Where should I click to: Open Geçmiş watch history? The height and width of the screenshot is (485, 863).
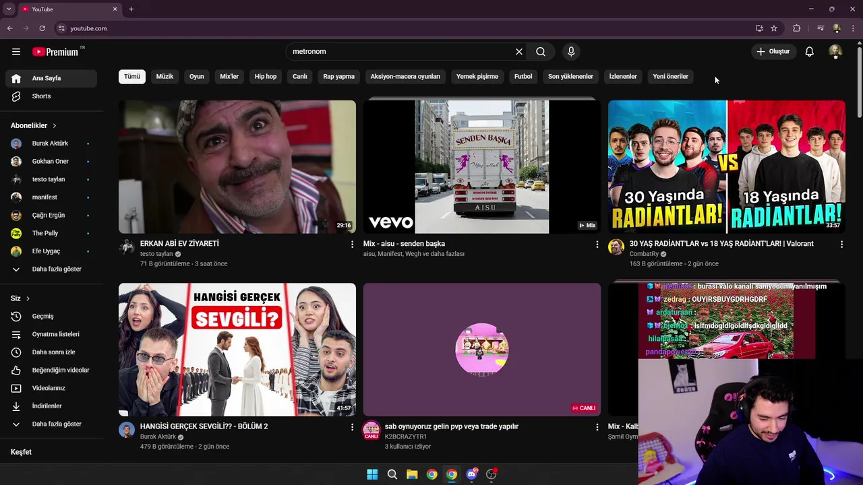point(51,316)
